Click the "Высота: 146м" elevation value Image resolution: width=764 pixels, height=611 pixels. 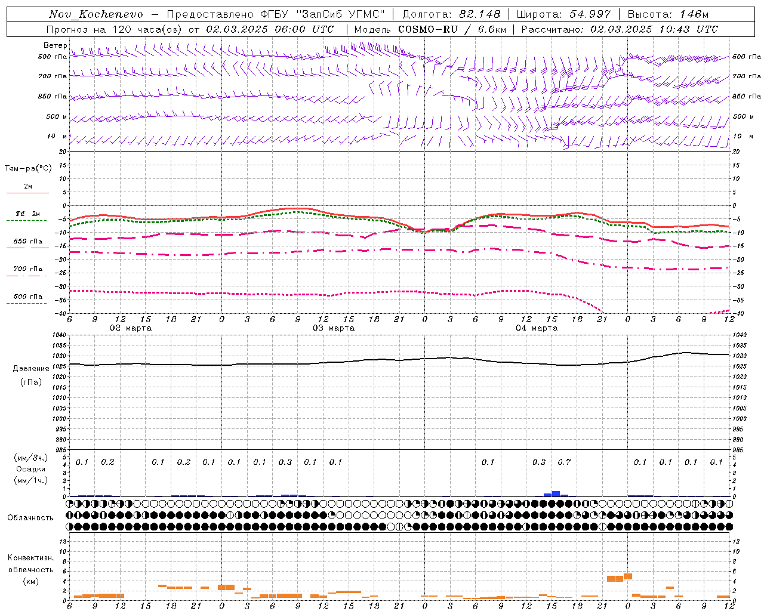tap(668, 14)
